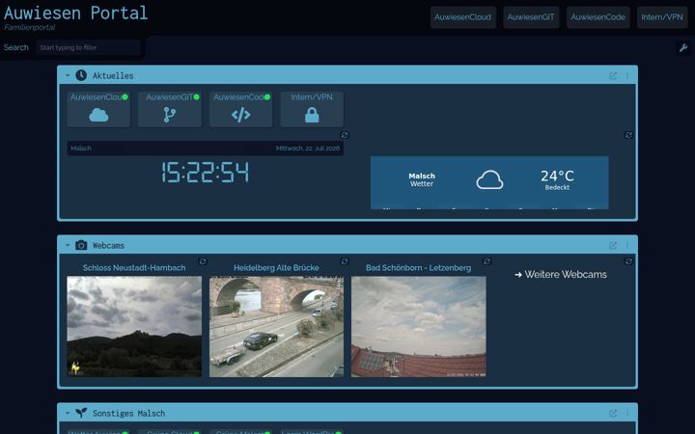Refresh the Heidelberg Alte Brücke webcam widget
Viewport: 695px width, 434px height.
coord(345,261)
